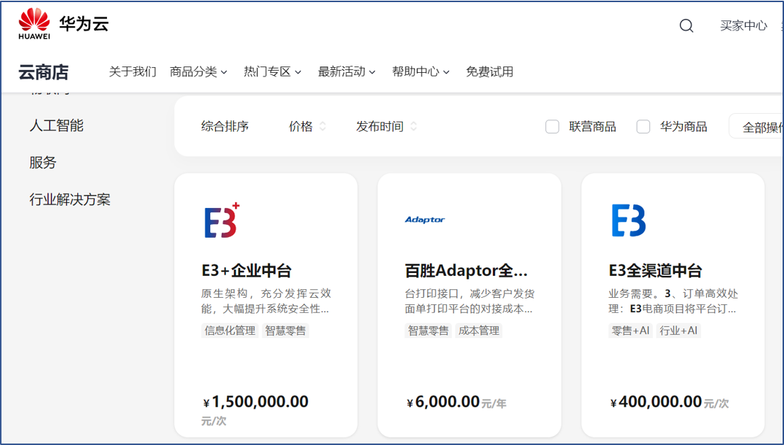Click 零售+AI tag
Screen dimensions: 784x445
[630, 330]
